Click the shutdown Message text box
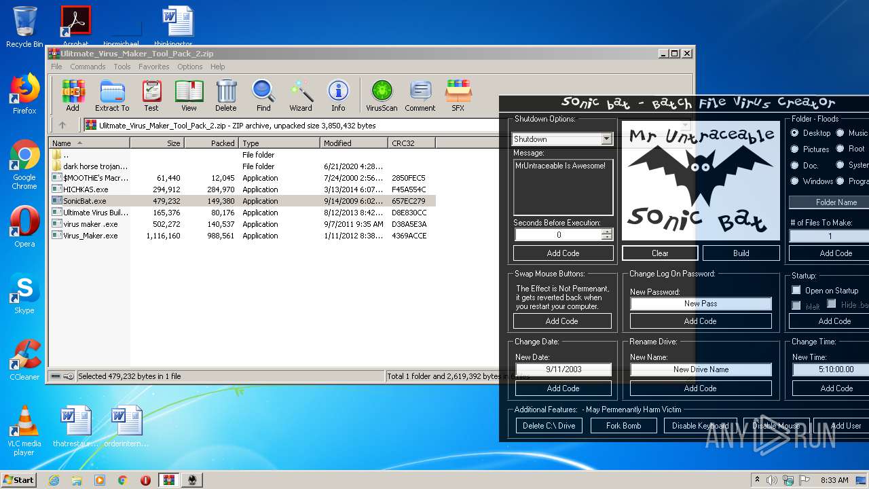Image resolution: width=869 pixels, height=489 pixels. 563,187
